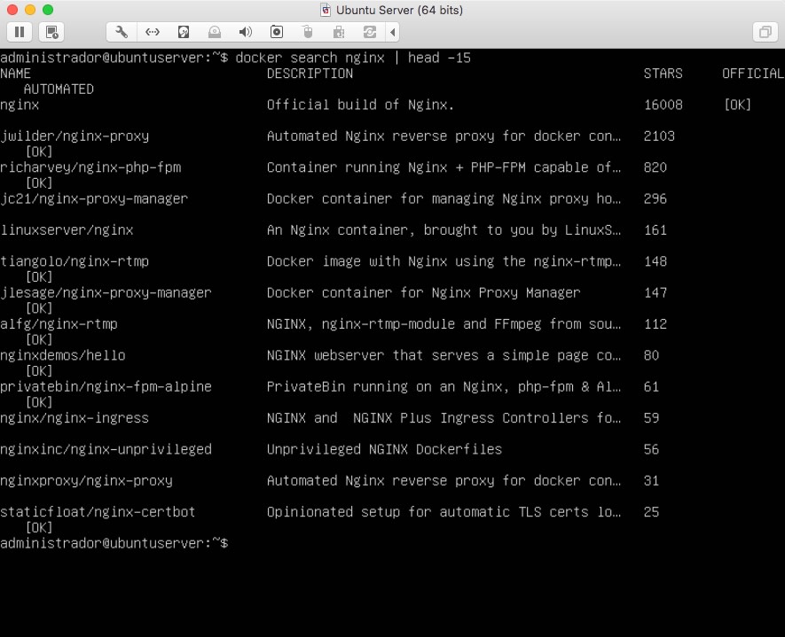The image size is (785, 637).
Task: Click star count 2103
Action: tap(659, 136)
